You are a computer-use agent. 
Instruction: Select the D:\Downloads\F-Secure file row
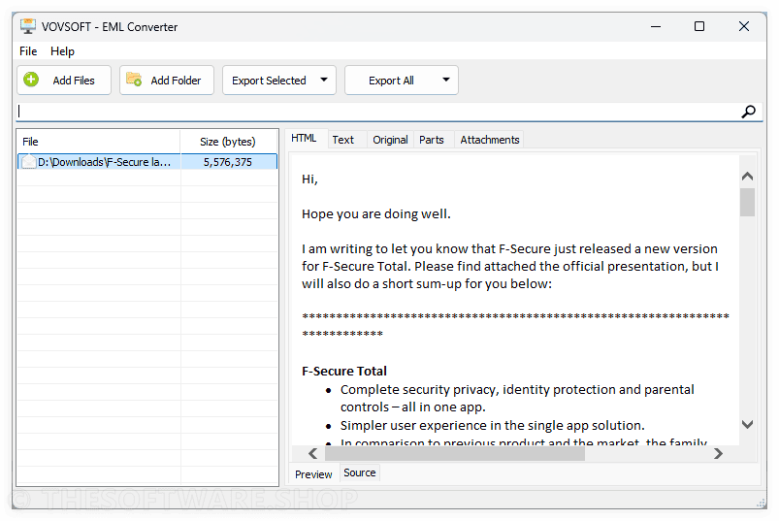(x=147, y=162)
